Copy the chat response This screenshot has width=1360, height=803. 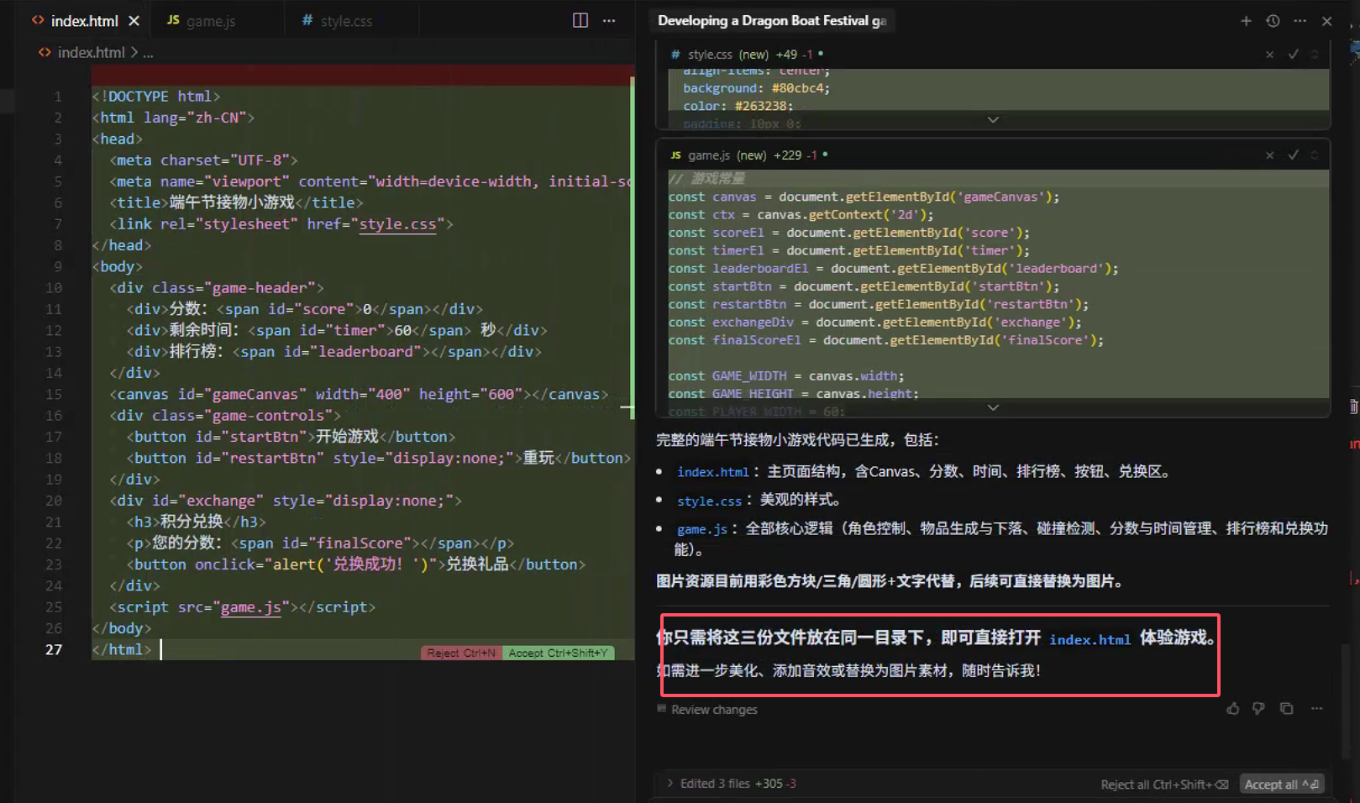point(1286,709)
